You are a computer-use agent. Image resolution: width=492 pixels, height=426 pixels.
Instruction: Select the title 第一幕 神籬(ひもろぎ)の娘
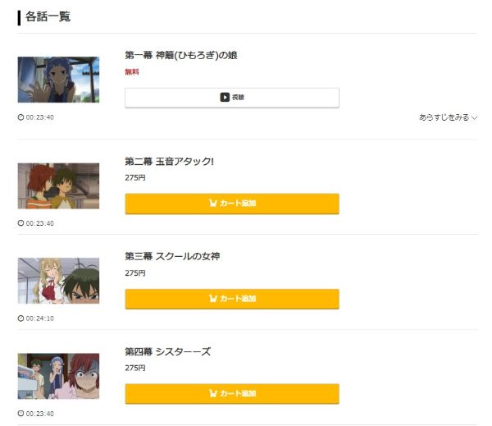pos(180,55)
